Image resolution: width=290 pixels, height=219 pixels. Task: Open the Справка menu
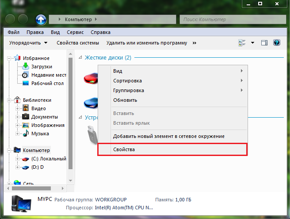click(100, 32)
